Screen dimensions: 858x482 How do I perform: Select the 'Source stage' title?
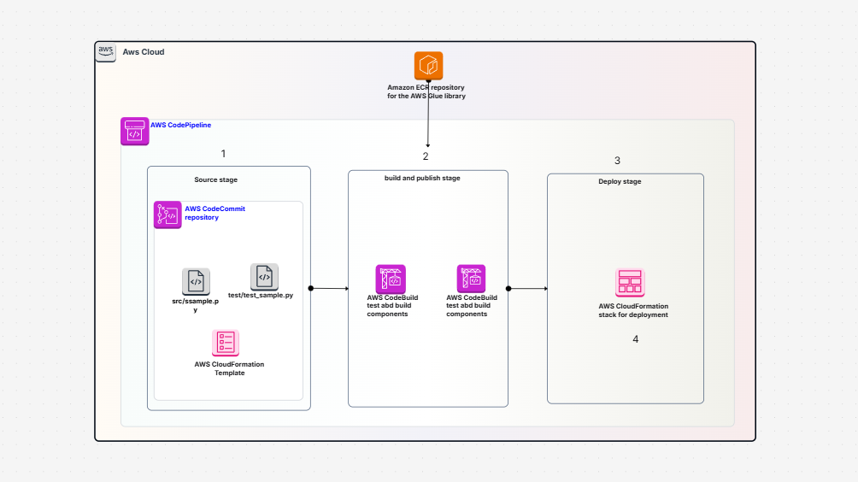(215, 179)
